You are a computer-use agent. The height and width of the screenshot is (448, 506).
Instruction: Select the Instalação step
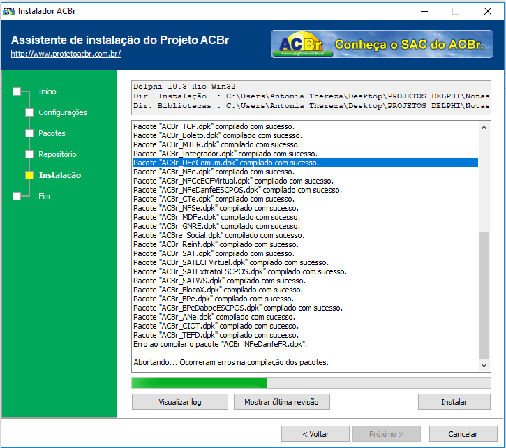tap(60, 175)
